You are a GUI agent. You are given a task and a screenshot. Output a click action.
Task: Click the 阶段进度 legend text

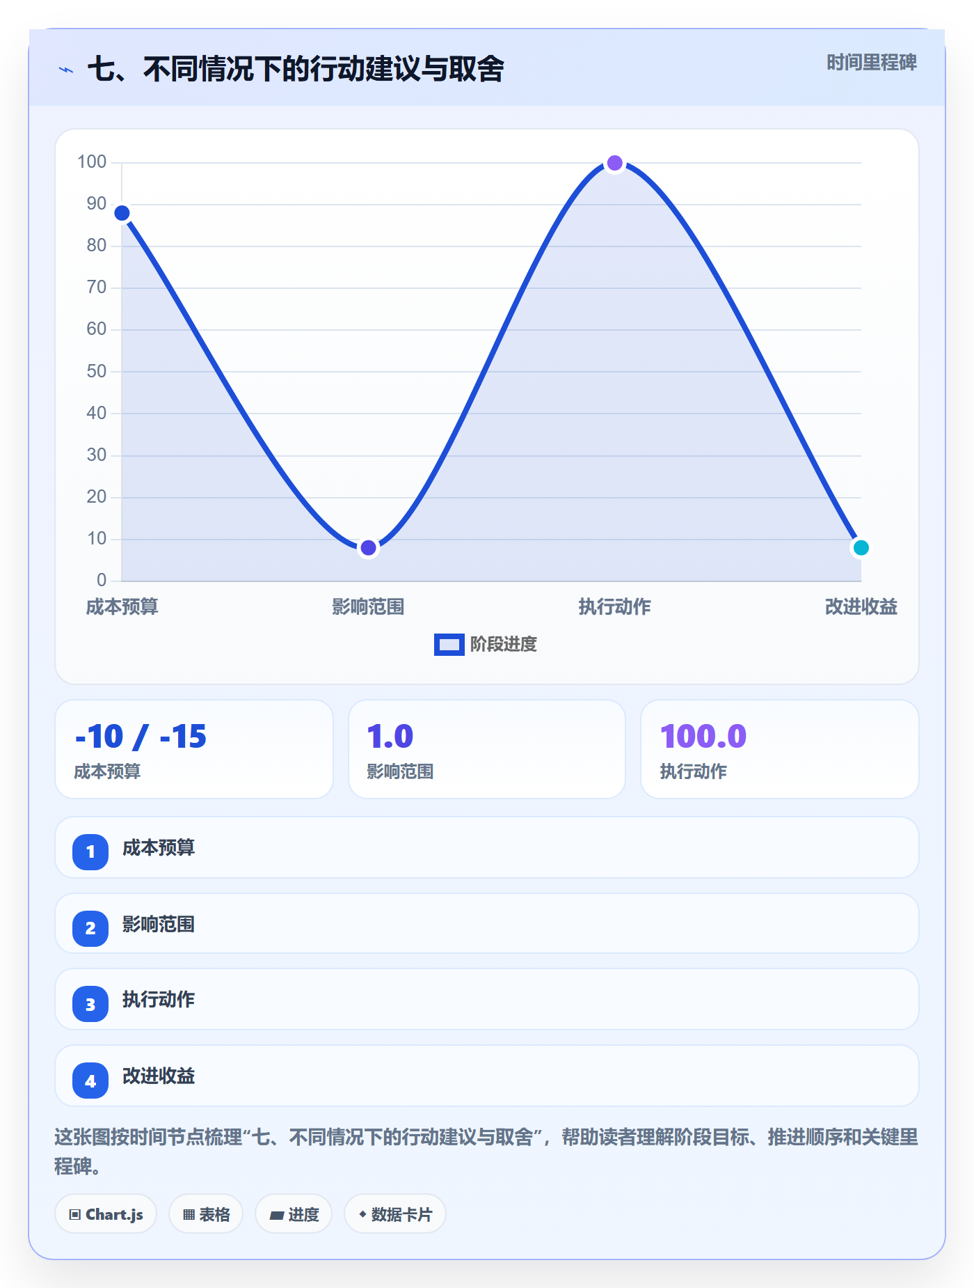click(x=504, y=645)
